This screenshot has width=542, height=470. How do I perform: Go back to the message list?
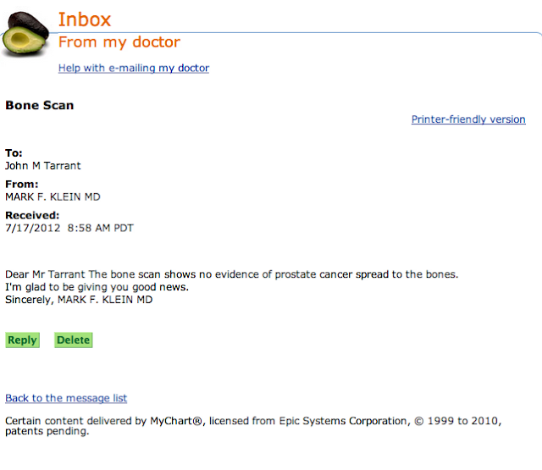pyautogui.click(x=66, y=398)
